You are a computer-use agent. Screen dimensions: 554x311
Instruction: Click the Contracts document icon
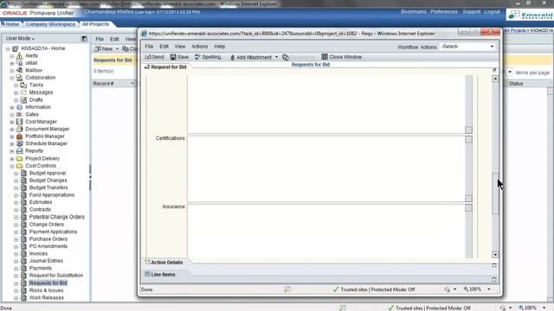click(23, 209)
